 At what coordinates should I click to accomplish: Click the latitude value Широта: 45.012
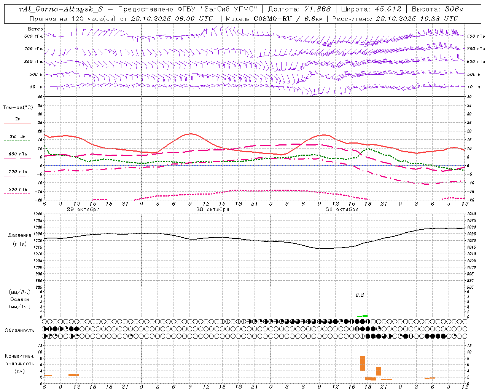(371, 9)
